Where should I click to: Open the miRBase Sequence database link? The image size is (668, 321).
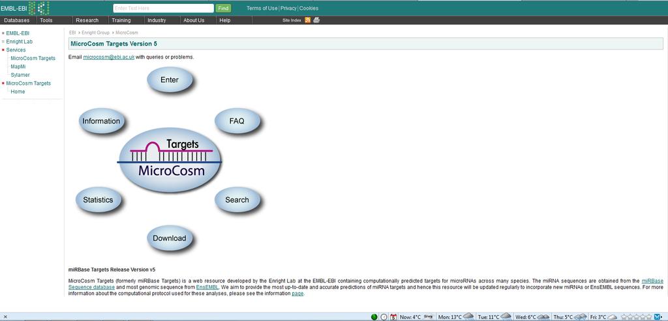click(652, 281)
